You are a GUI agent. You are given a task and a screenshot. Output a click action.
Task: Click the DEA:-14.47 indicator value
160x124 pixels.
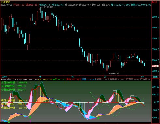pos(44,79)
